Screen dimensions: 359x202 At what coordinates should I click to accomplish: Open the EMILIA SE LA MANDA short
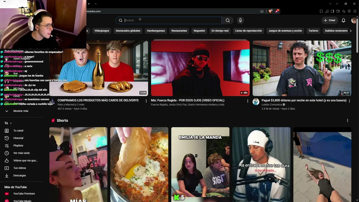[x=200, y=165]
